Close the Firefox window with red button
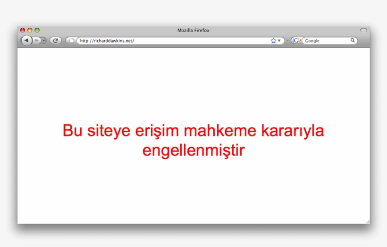 pyautogui.click(x=23, y=30)
